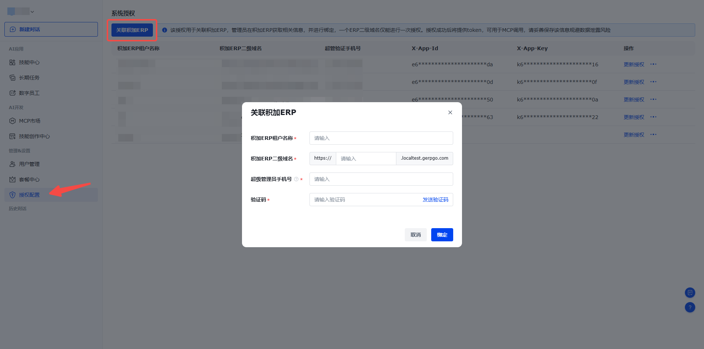Image resolution: width=704 pixels, height=349 pixels.
Task: Click the 取消 button
Action: [x=415, y=235]
